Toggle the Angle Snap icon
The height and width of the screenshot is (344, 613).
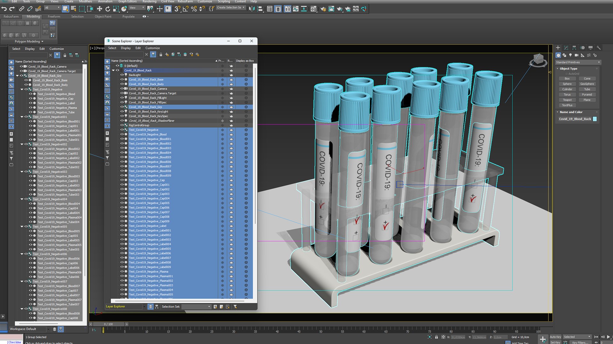pyautogui.click(x=185, y=9)
